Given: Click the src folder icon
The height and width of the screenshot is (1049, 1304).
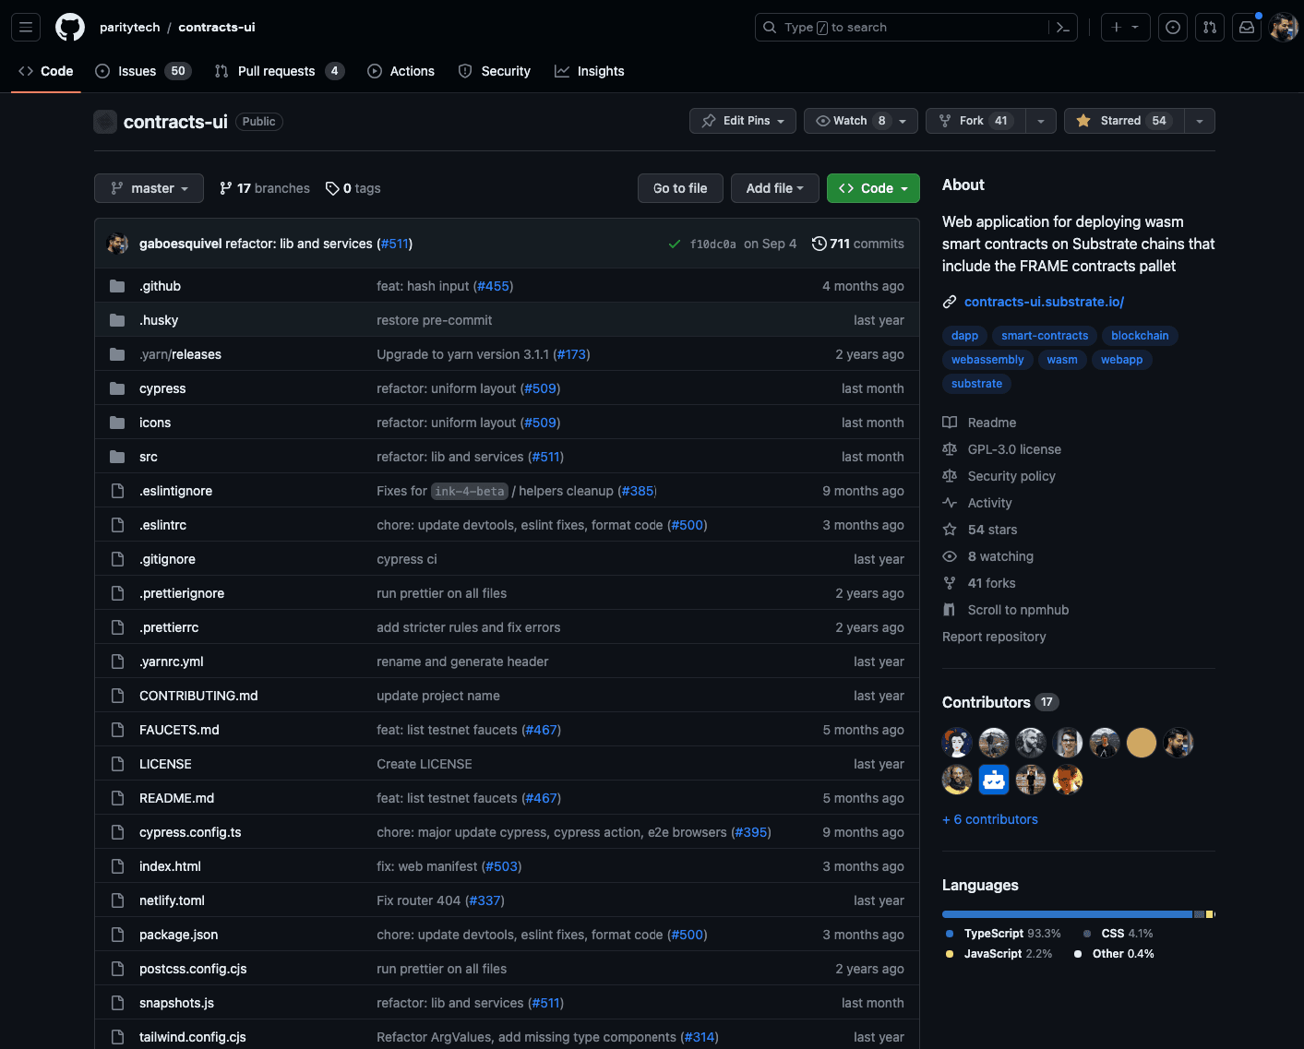Looking at the screenshot, I should click(x=117, y=457).
